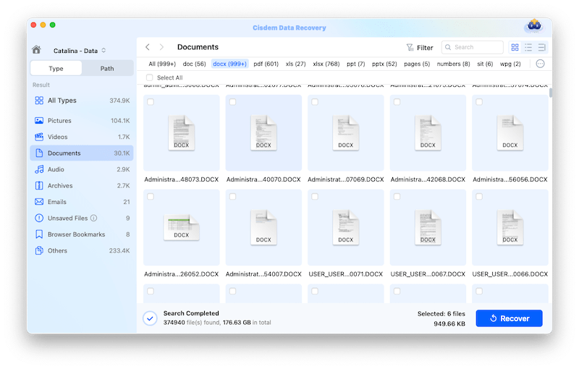Open Pictures category in sidebar
The width and height of the screenshot is (579, 369).
(64, 120)
